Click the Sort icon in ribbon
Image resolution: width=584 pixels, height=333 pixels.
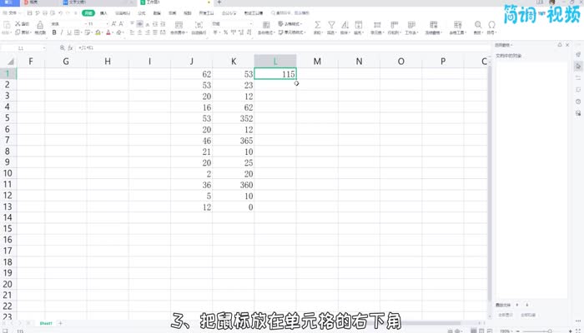pyautogui.click(x=344, y=25)
